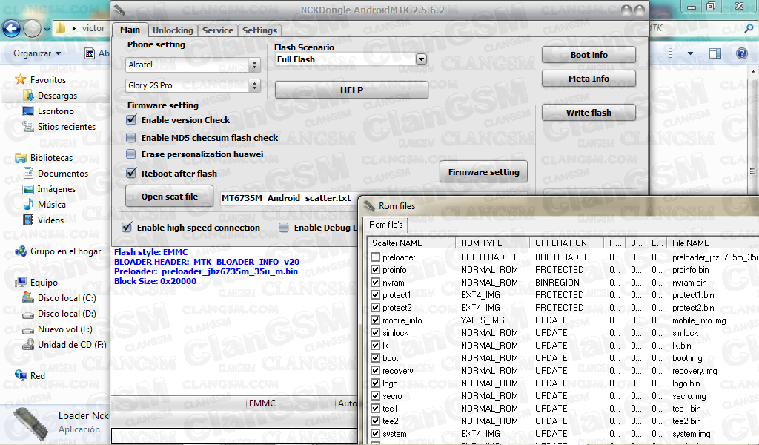
Task: Sort by Scatter NAME column header
Action: click(x=411, y=243)
